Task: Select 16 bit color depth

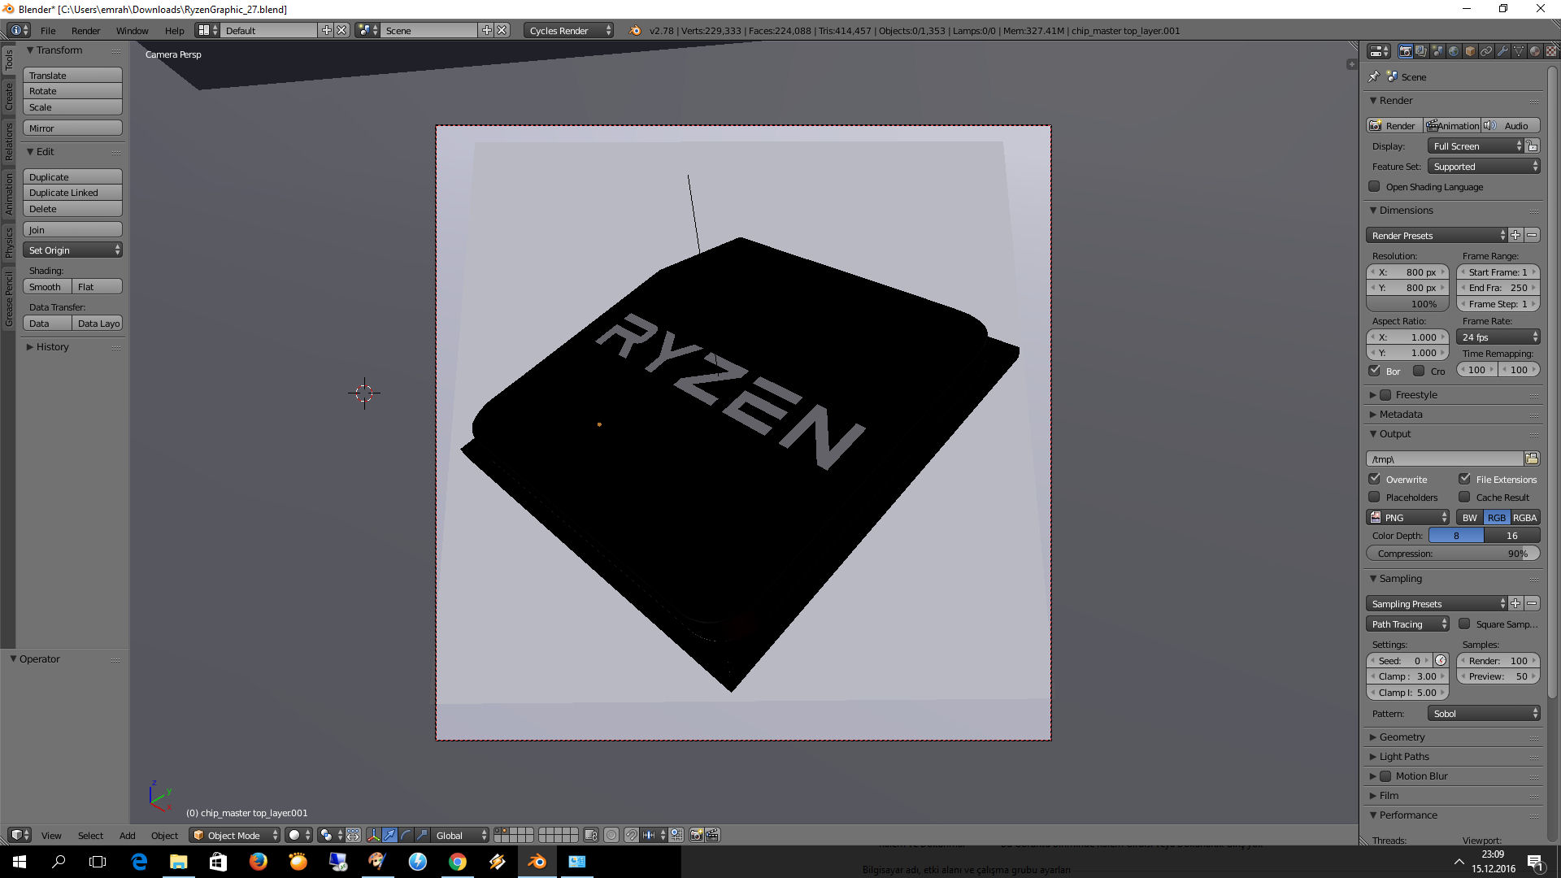Action: tap(1511, 535)
